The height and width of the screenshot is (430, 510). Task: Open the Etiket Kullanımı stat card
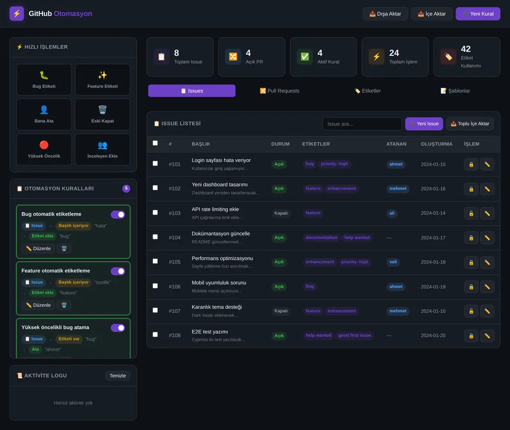pyautogui.click(x=467, y=57)
